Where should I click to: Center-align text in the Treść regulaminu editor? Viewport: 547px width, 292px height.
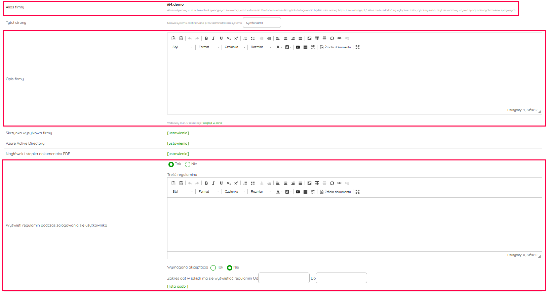(x=285, y=183)
